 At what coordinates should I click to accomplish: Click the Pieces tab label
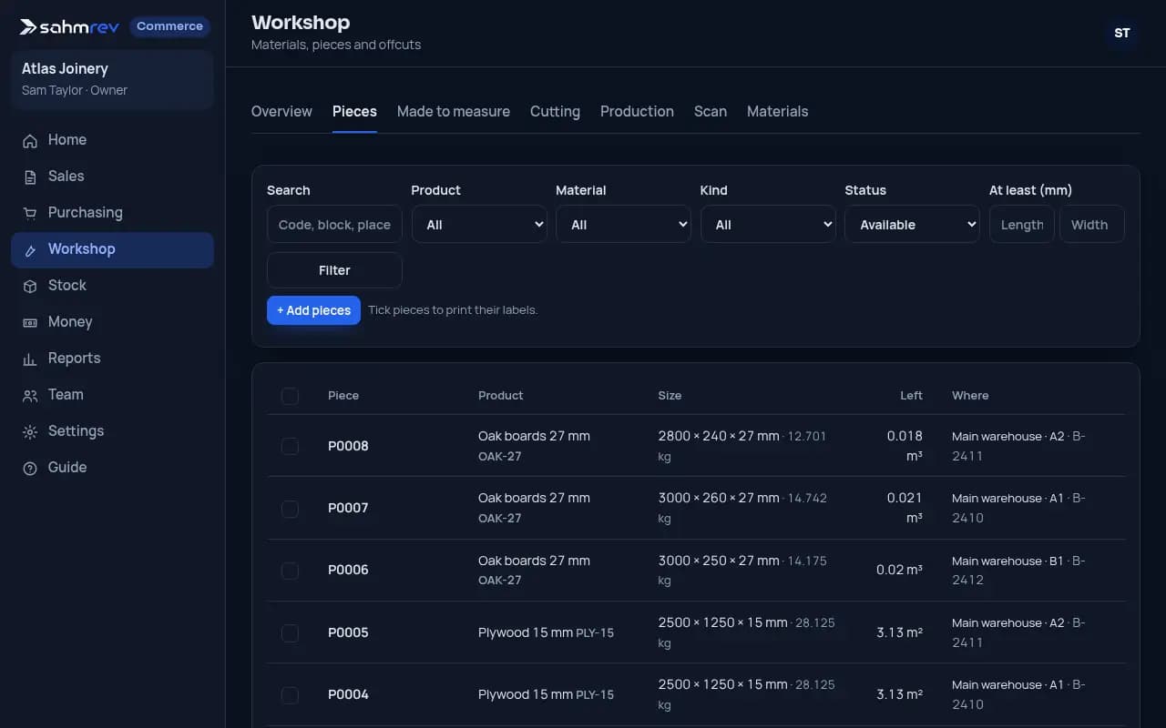point(354,111)
